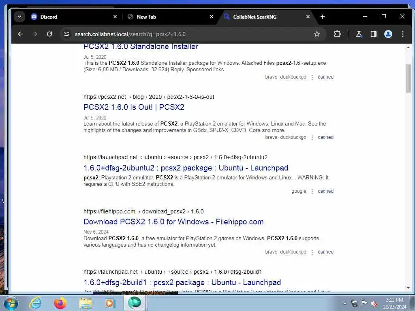Viewport: 415px width, 311px height.
Task: Open the network tray icon
Action: tap(354, 304)
